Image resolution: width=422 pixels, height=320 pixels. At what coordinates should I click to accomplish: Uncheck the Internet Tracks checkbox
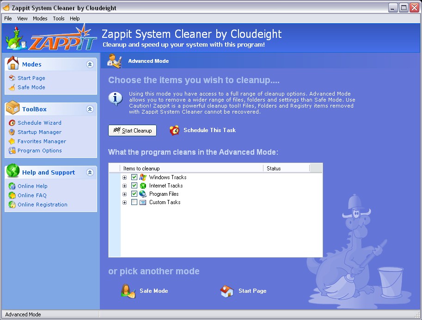point(134,186)
